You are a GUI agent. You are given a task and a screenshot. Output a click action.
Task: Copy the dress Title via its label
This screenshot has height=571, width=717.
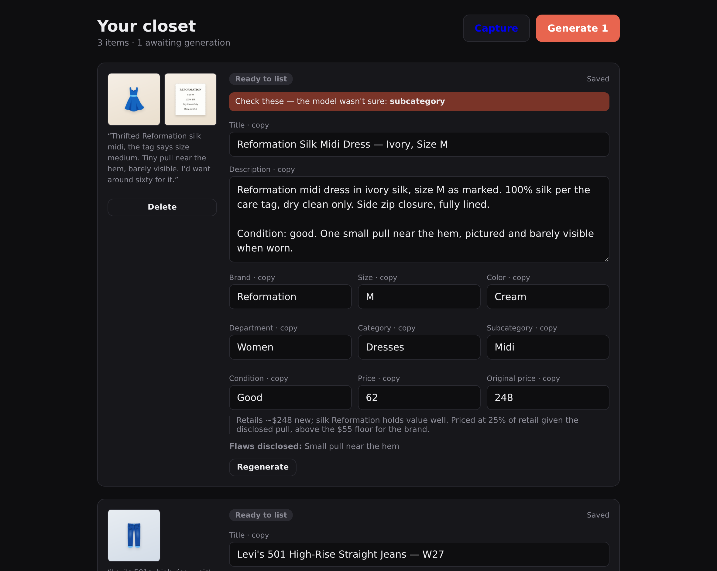click(249, 125)
